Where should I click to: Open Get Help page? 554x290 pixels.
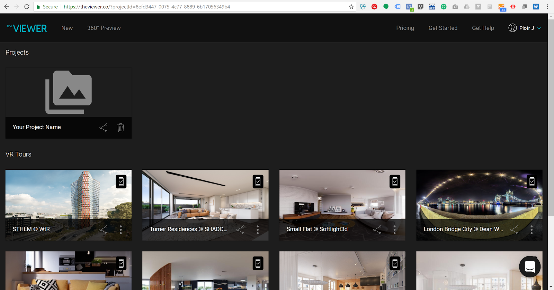pyautogui.click(x=483, y=28)
